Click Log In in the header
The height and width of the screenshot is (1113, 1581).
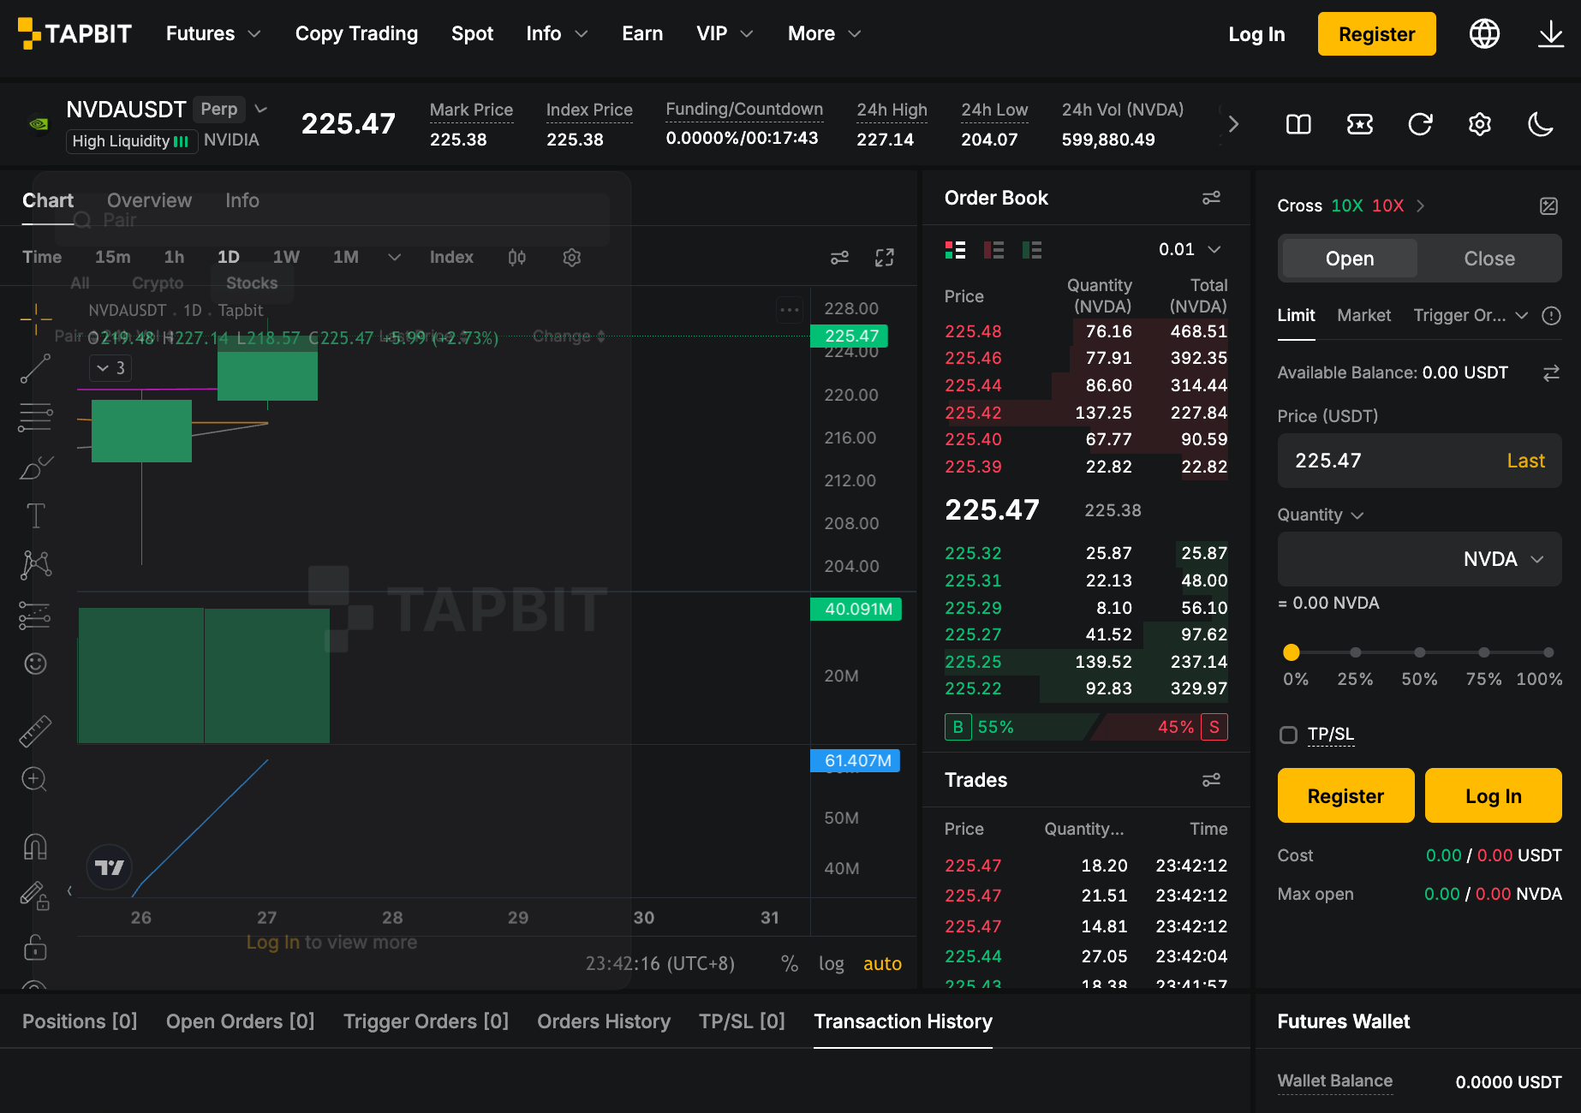tap(1256, 34)
